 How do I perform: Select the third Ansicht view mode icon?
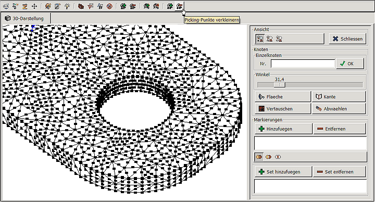[279, 39]
